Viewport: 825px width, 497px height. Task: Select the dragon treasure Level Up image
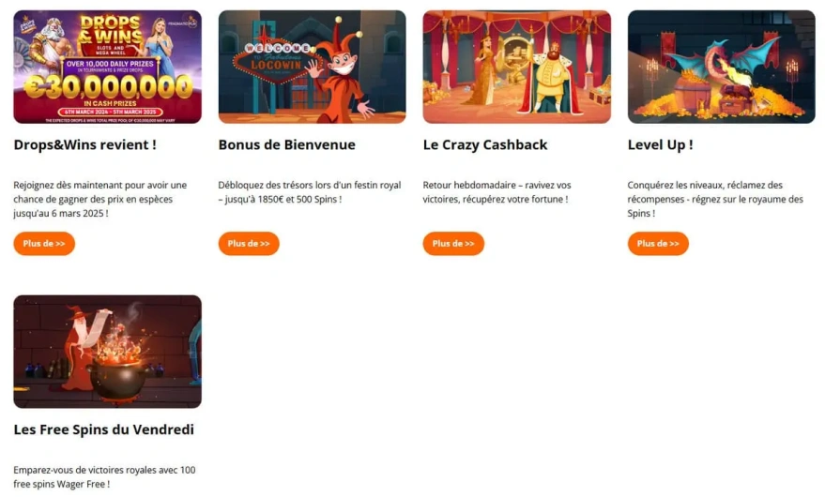click(722, 67)
